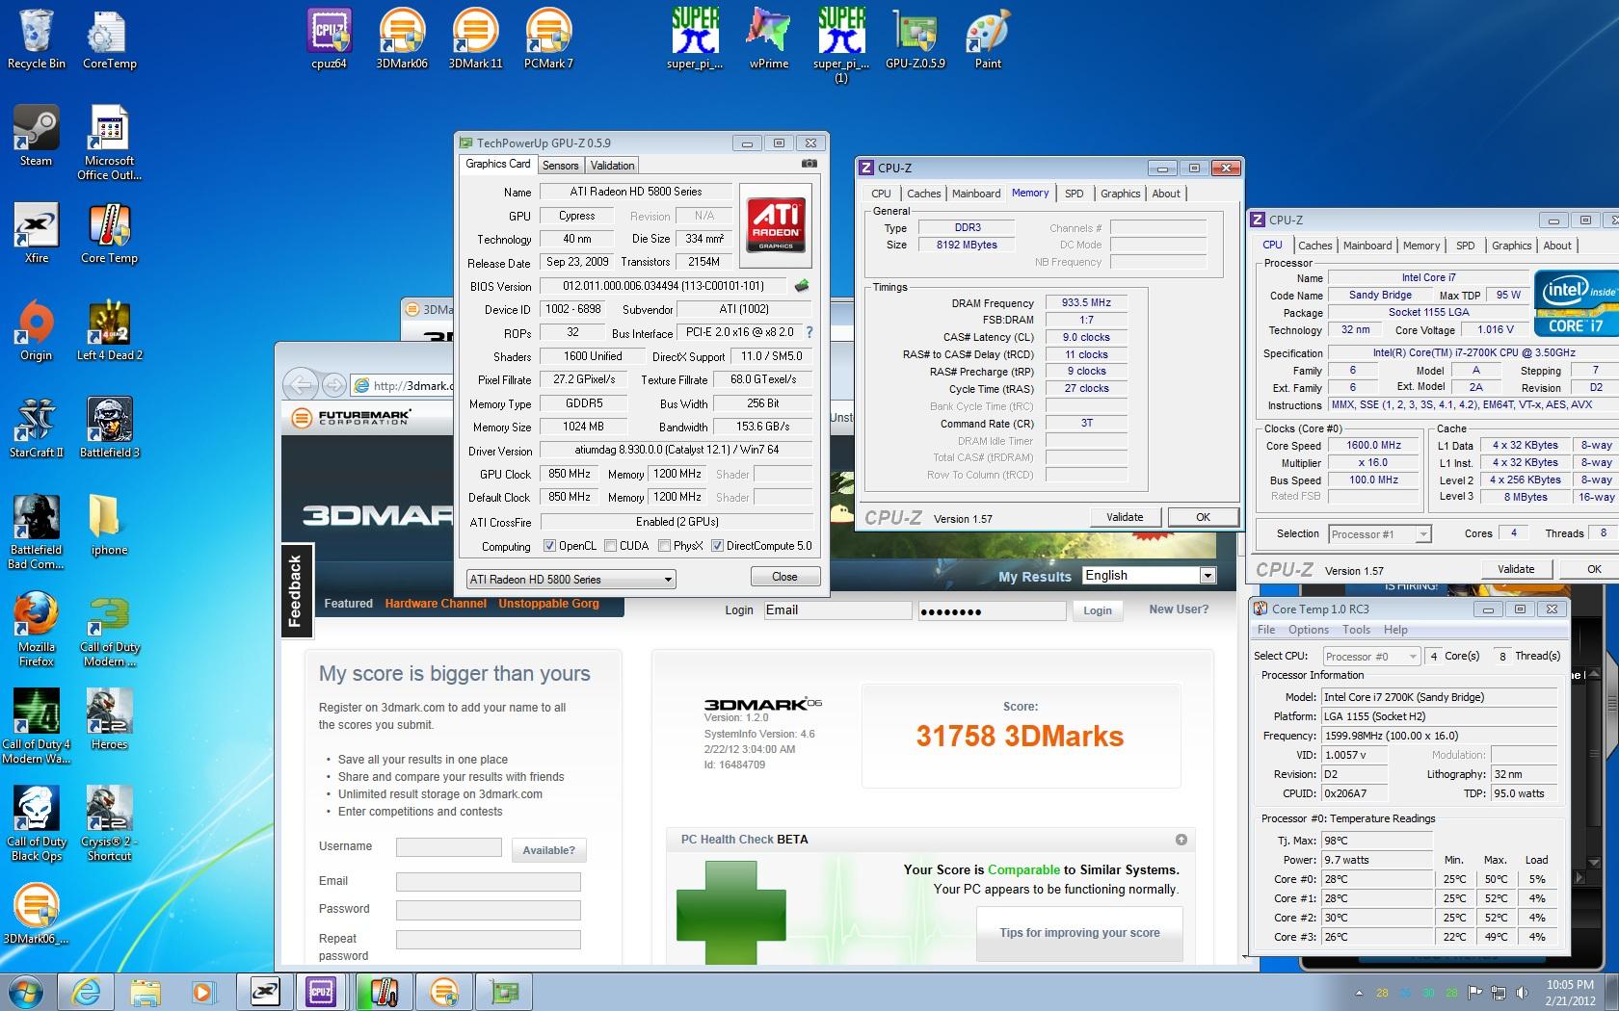Open the GPU selection dropdown in GPU-Z
The height and width of the screenshot is (1011, 1619).
coord(571,579)
